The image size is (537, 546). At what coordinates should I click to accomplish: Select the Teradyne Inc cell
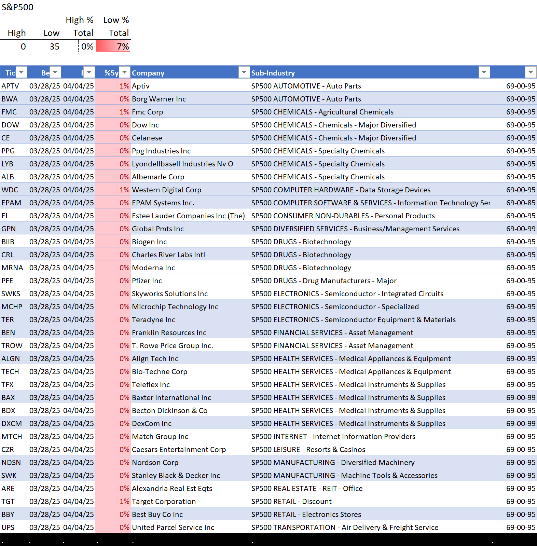click(190, 319)
